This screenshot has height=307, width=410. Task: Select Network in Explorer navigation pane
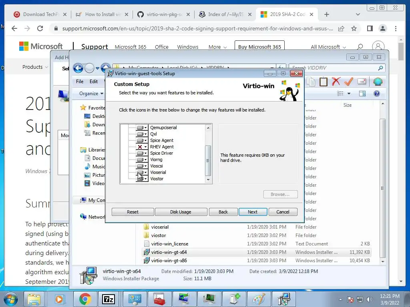pyautogui.click(x=96, y=217)
